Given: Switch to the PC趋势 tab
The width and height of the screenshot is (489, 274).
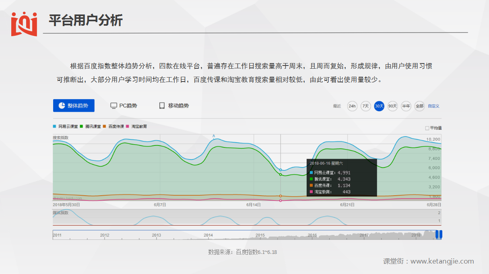Looking at the screenshot, I should click(128, 106).
